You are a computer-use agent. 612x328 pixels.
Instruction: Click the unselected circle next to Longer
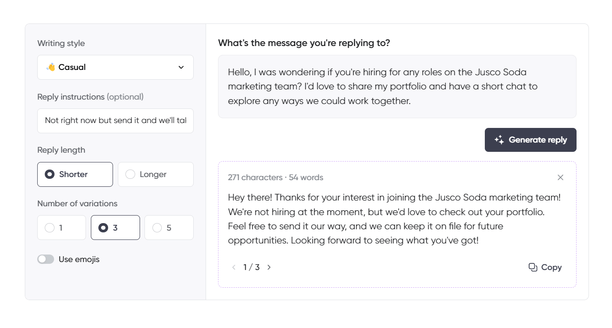[x=130, y=174]
